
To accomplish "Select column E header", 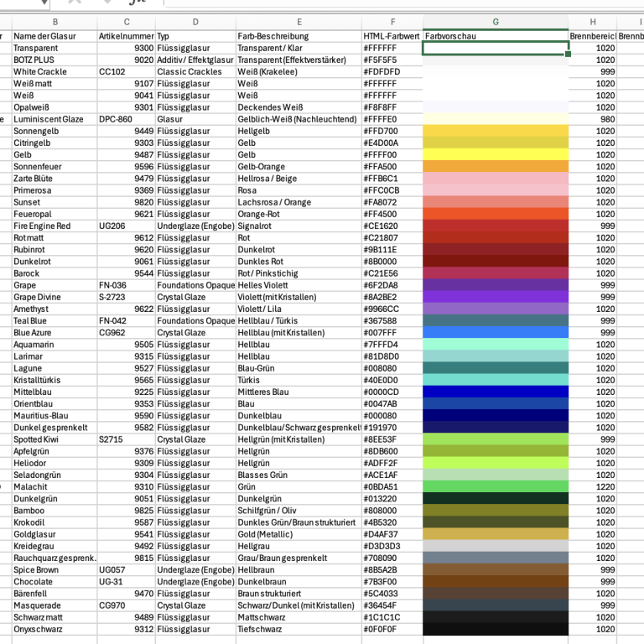I will pos(299,22).
